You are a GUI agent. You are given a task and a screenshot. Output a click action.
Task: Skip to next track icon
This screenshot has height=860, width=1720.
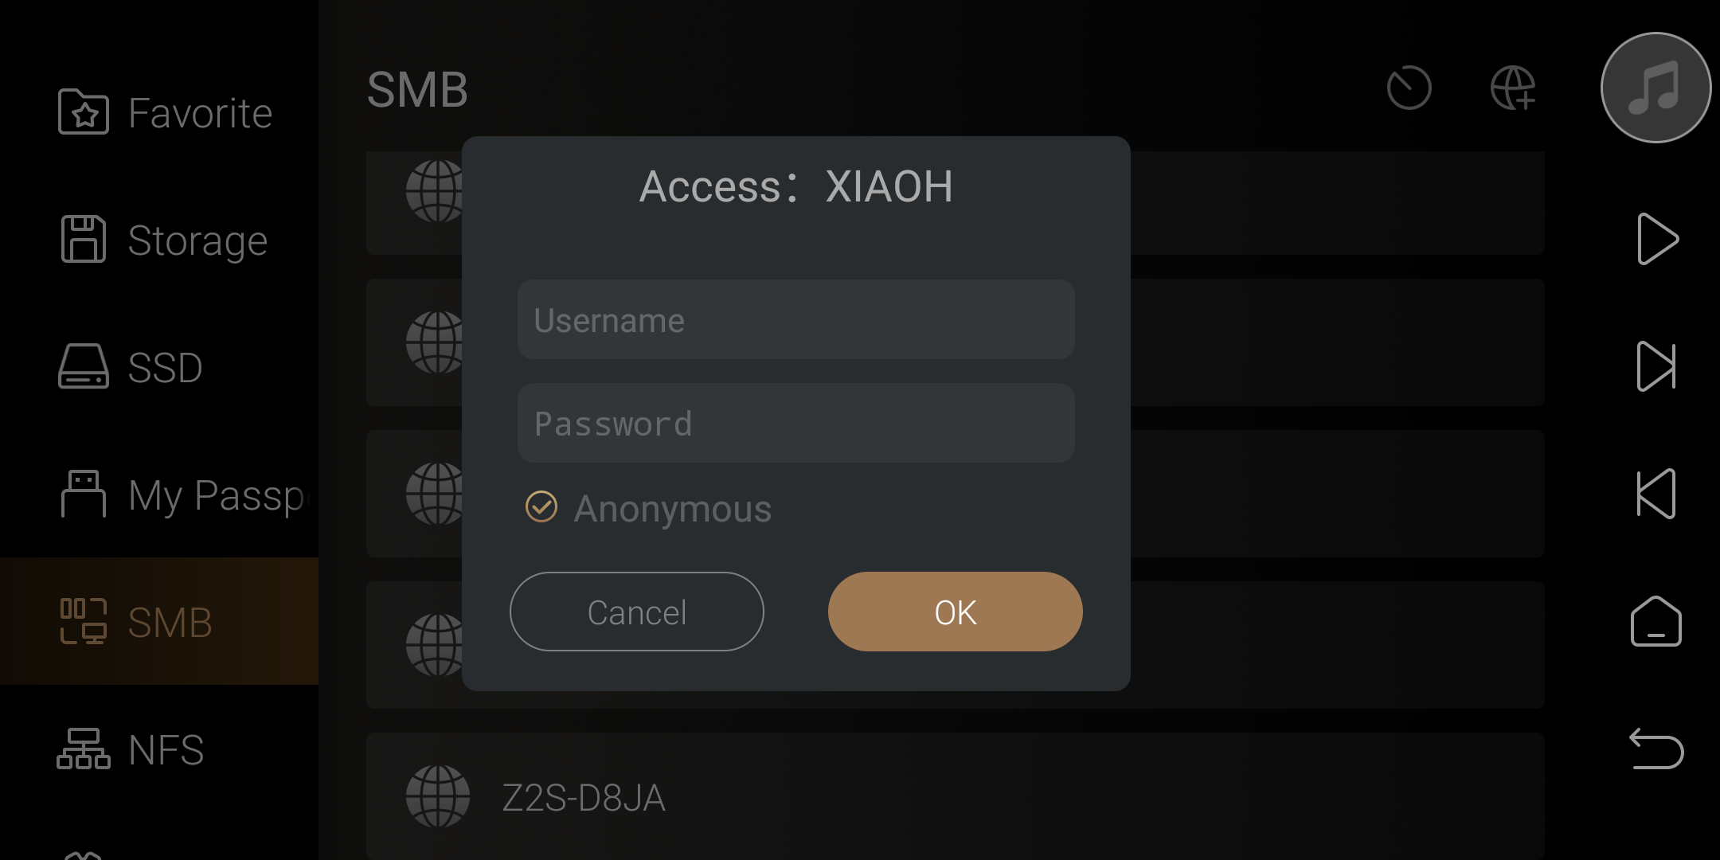coord(1656,366)
